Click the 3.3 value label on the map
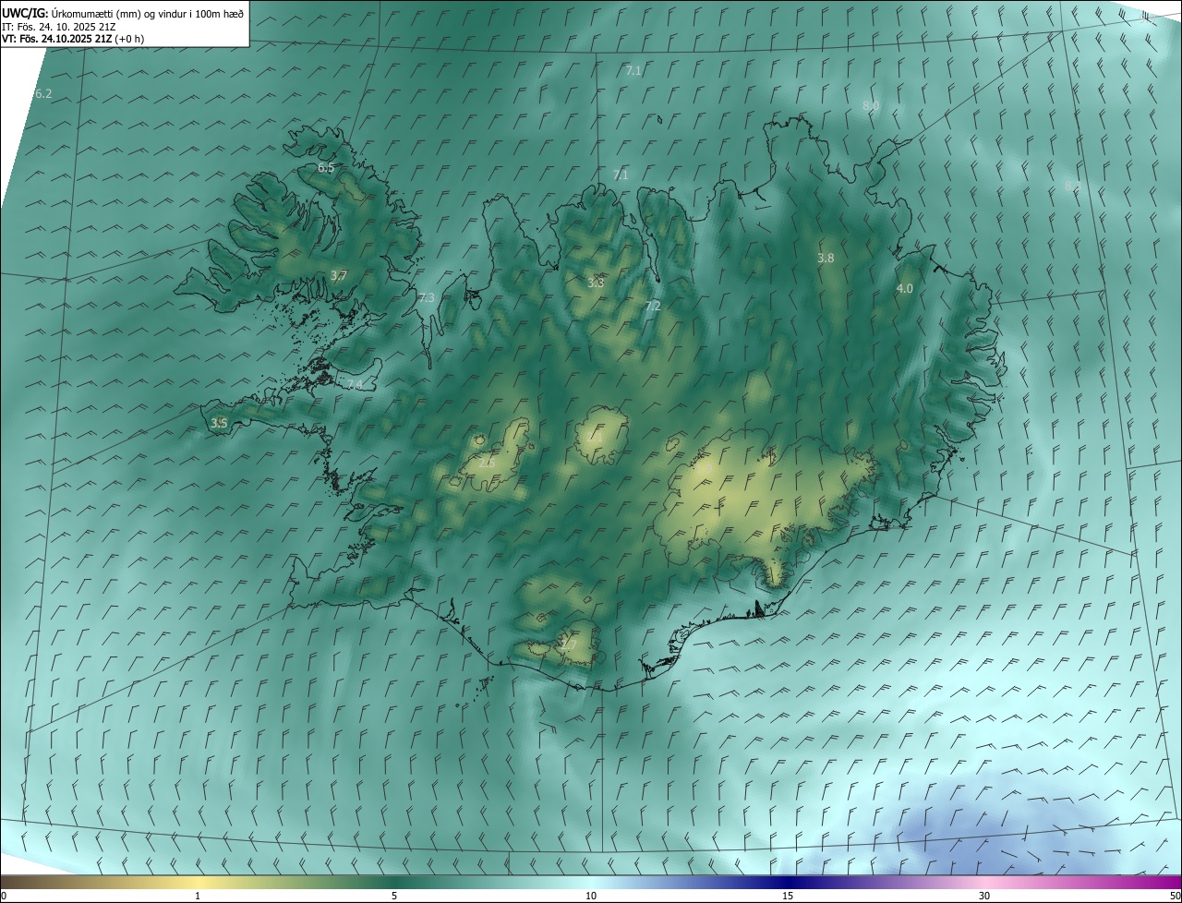Image resolution: width=1182 pixels, height=903 pixels. click(x=596, y=283)
